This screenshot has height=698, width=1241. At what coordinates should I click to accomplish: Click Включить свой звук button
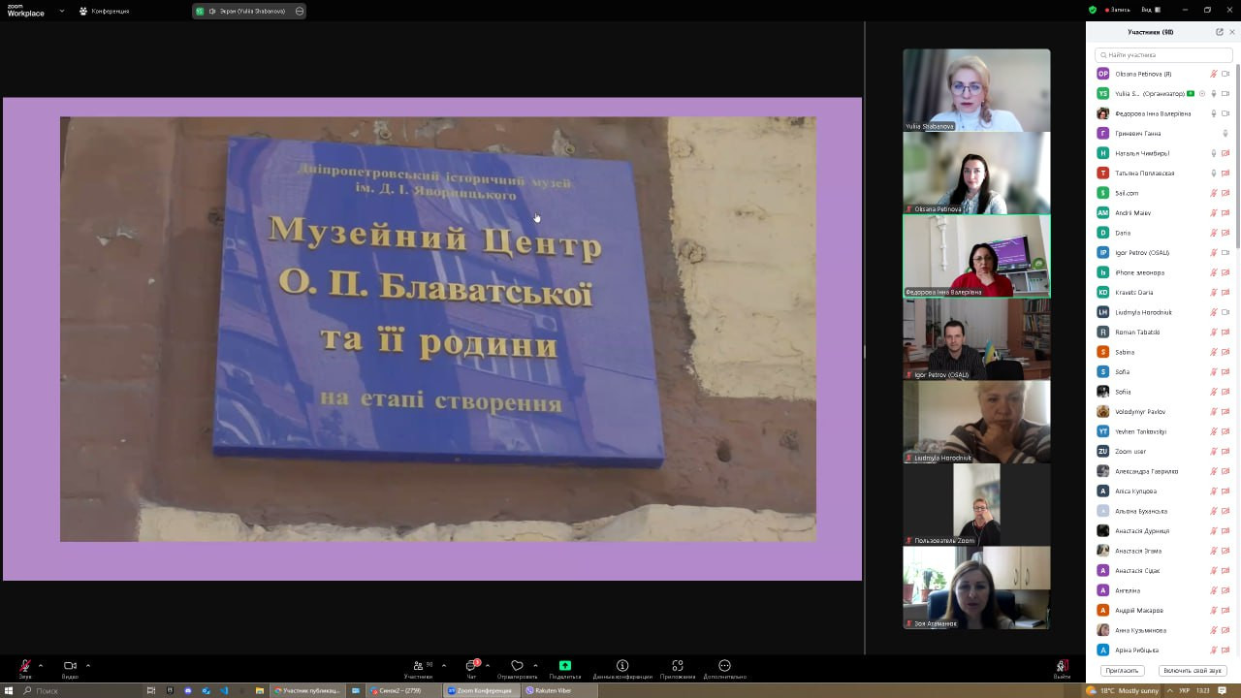click(1193, 671)
